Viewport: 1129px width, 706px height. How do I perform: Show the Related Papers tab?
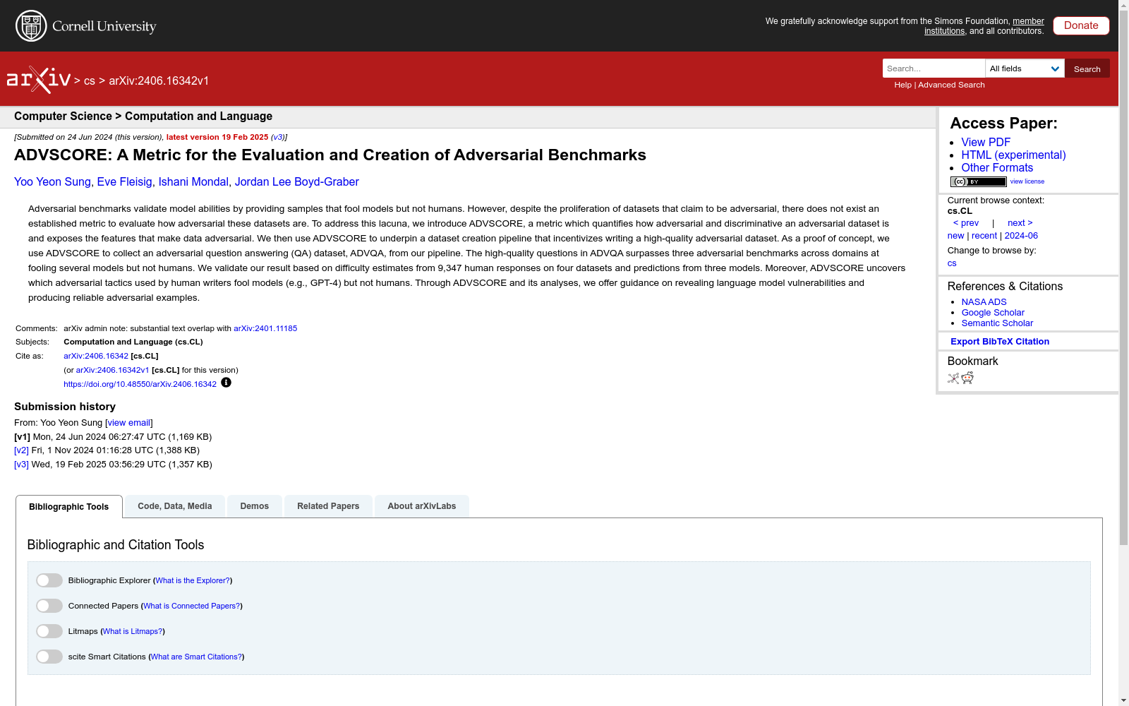pyautogui.click(x=328, y=506)
